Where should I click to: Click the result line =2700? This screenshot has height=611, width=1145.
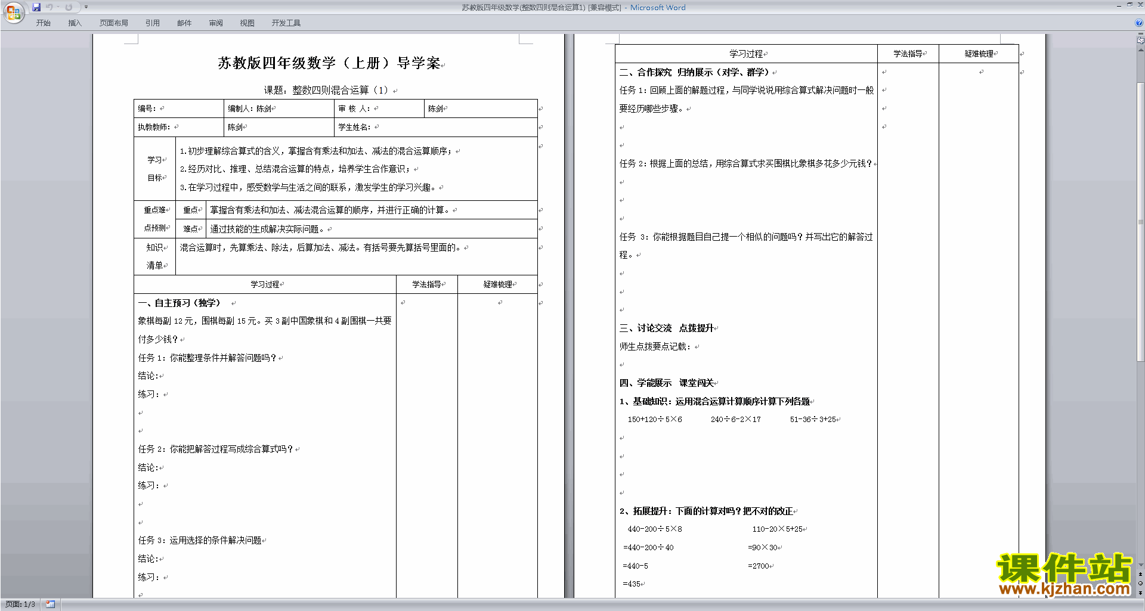pos(759,566)
